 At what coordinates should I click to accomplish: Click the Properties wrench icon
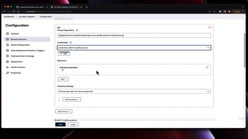7,73
